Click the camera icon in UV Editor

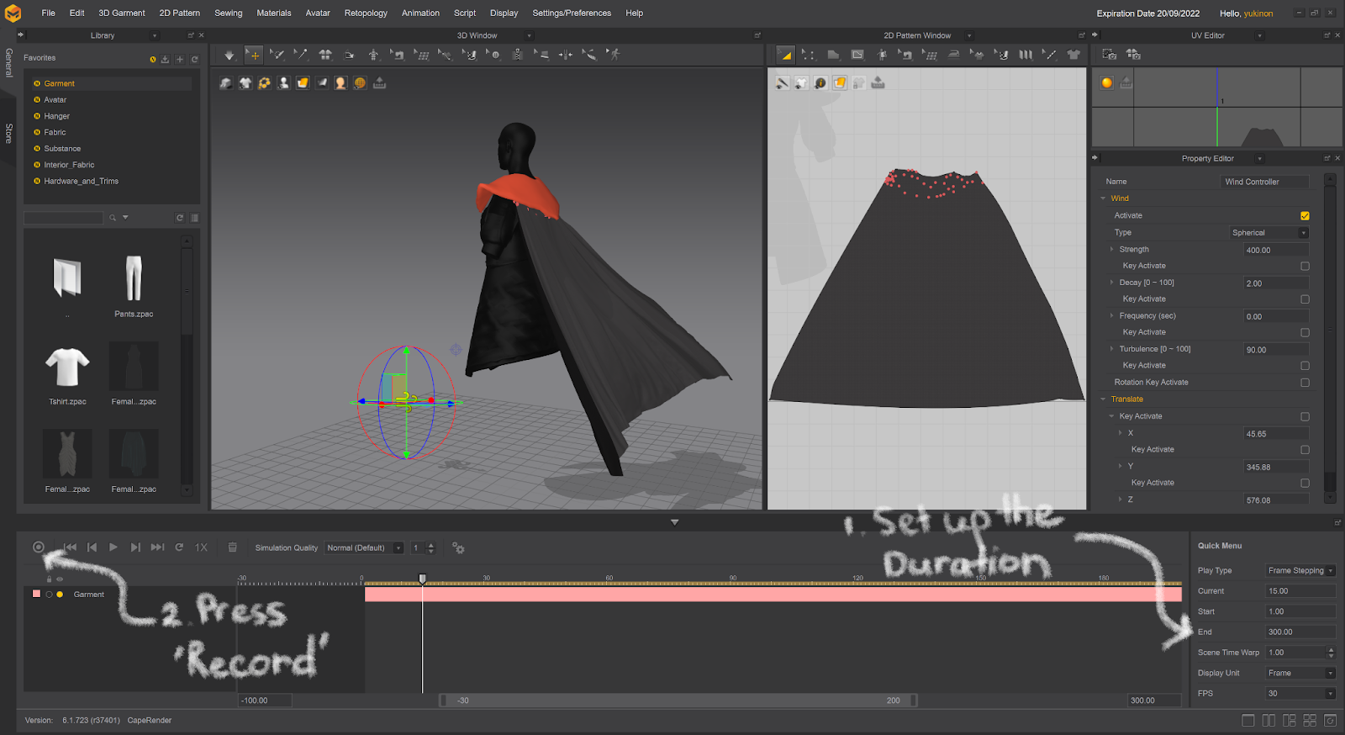point(1110,55)
